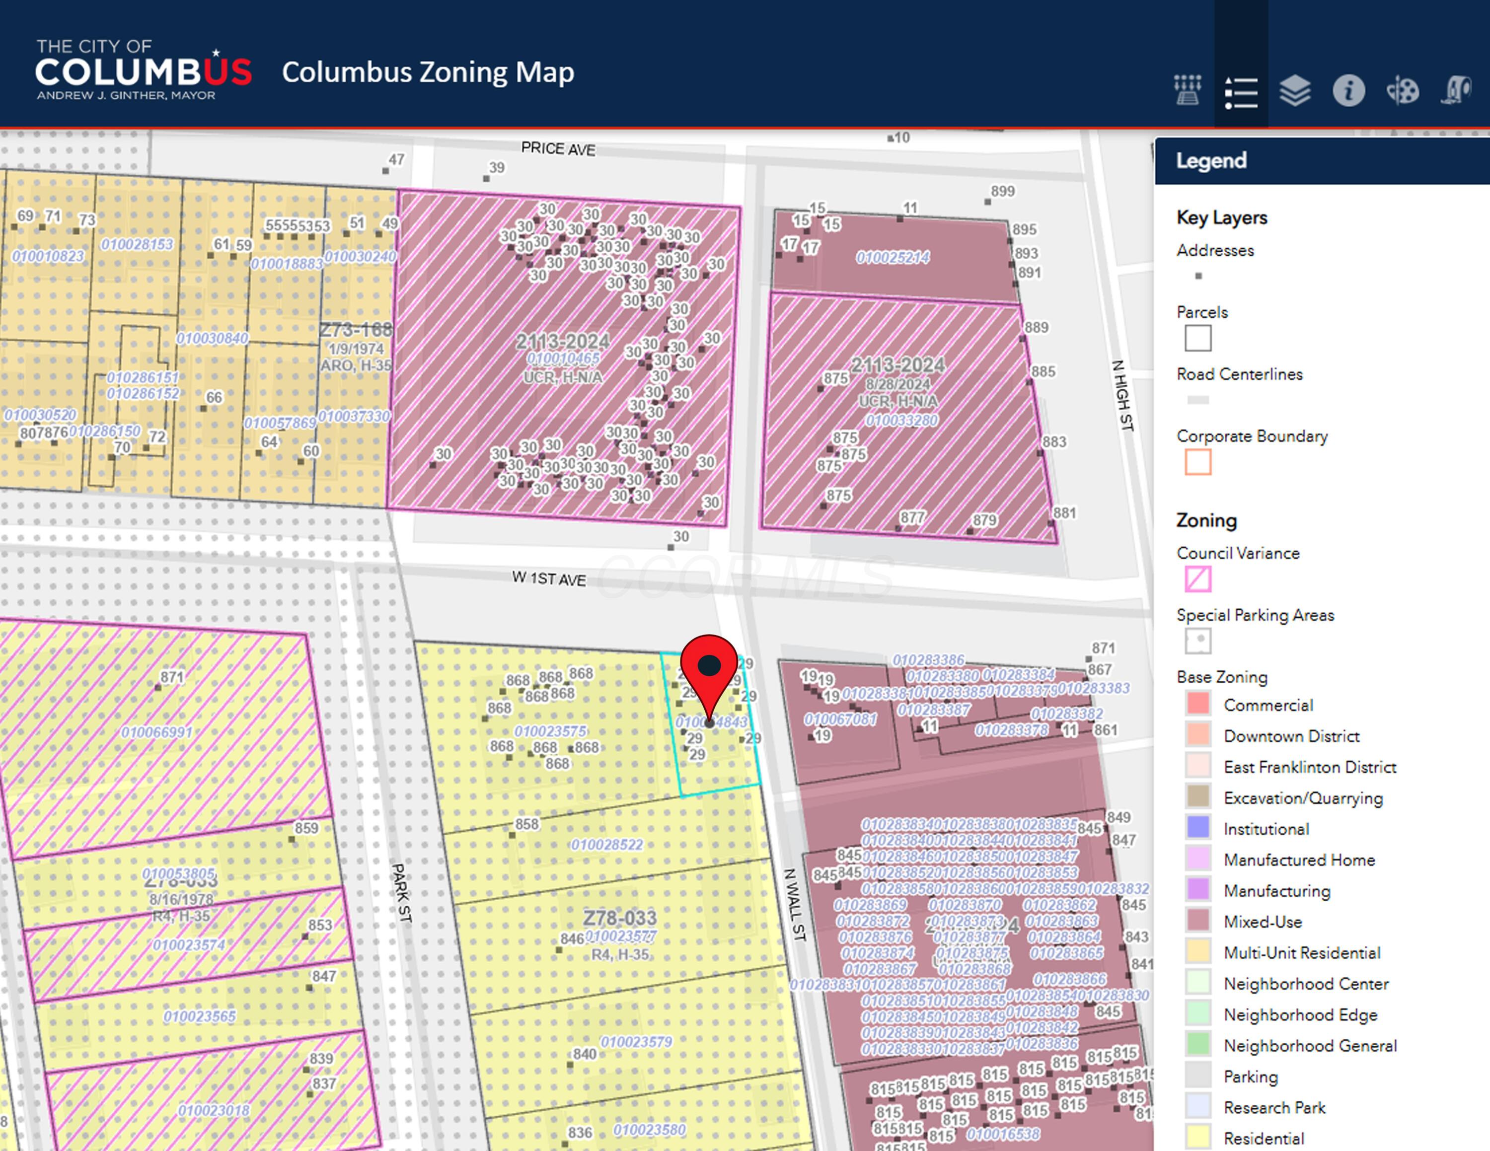The height and width of the screenshot is (1151, 1490).
Task: Open the Layer List stacked-layers icon
Action: [x=1295, y=91]
